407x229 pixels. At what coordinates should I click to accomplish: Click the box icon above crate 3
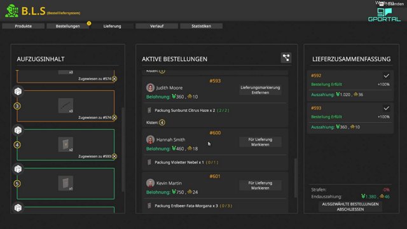[18, 92]
